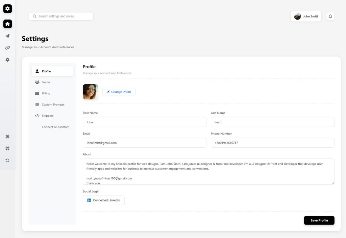Viewport: 346px width, 238px height.
Task: Open the upper sidebar settings gear
Action: (7, 60)
